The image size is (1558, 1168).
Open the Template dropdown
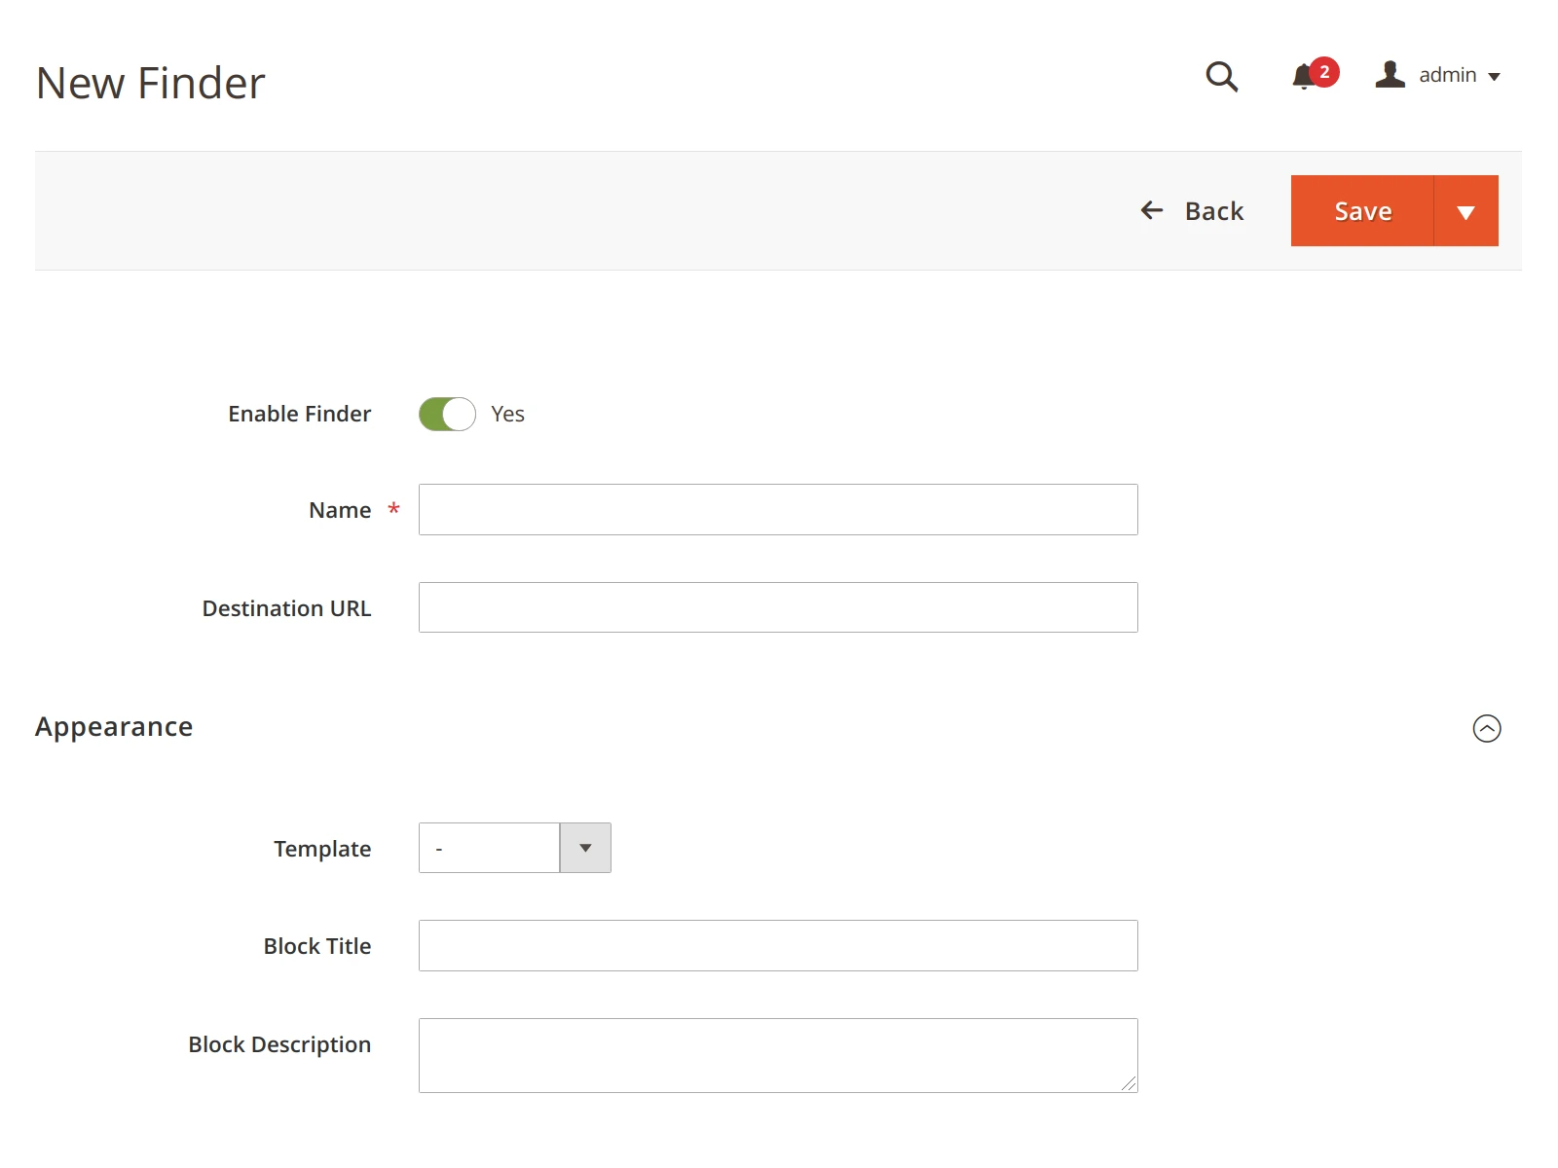[x=584, y=848]
